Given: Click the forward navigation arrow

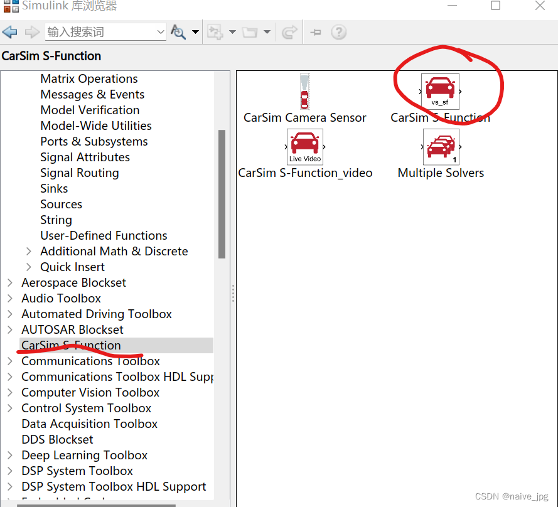Looking at the screenshot, I should 32,32.
